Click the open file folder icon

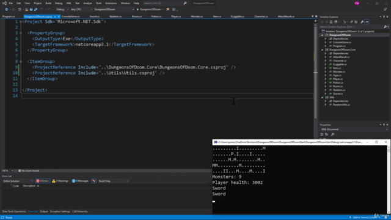click(x=26, y=10)
